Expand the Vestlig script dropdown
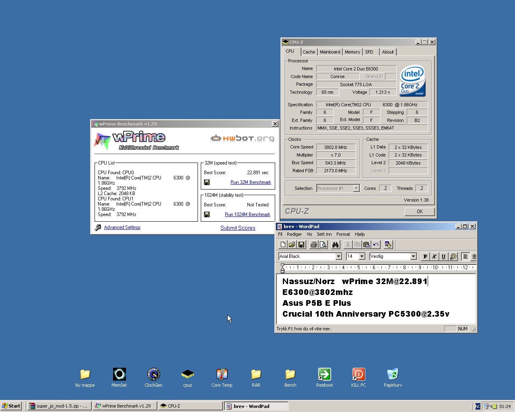Screen dimensions: 515x412 click(x=413, y=256)
